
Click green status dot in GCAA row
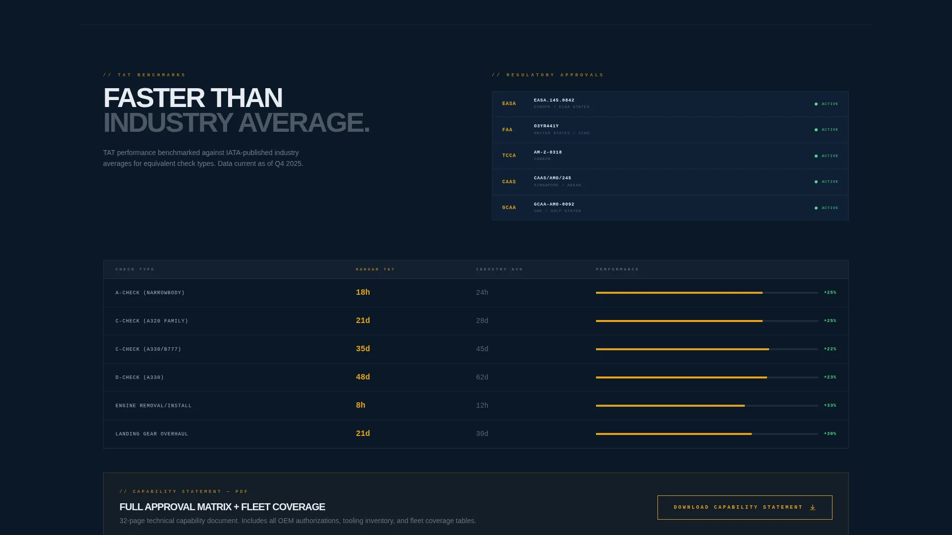click(816, 208)
